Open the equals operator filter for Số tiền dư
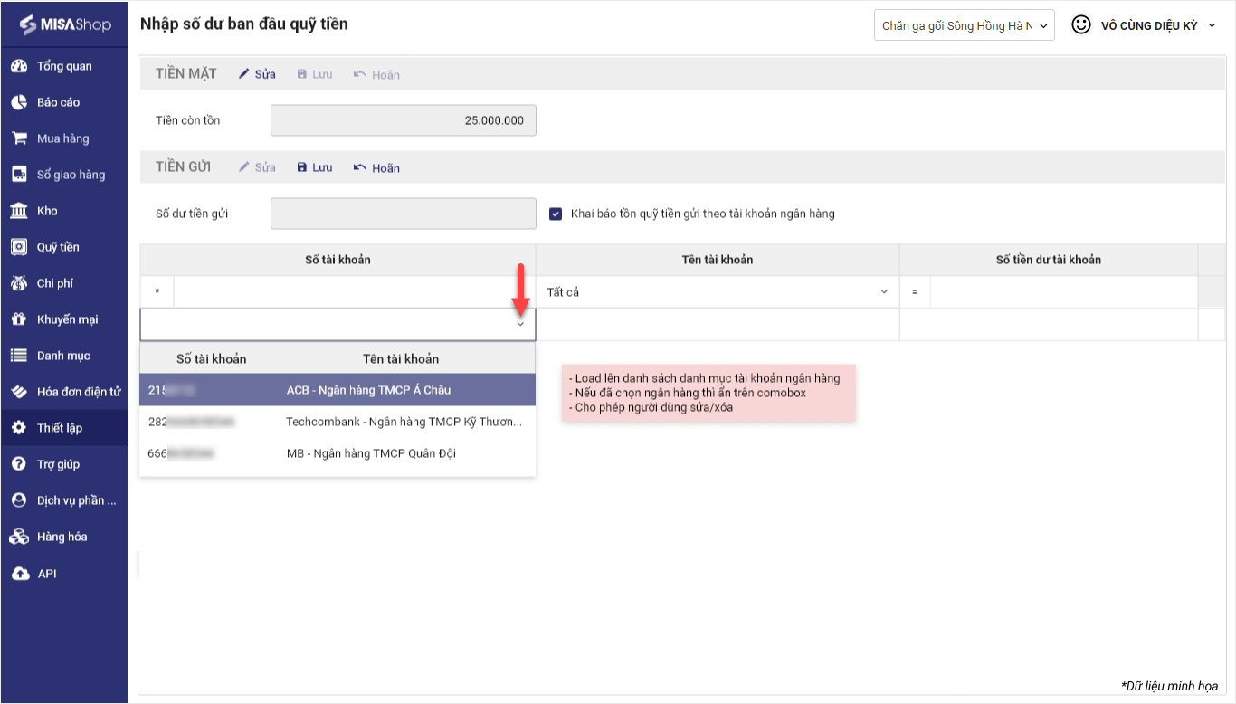 click(915, 292)
